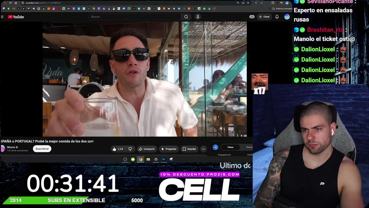Open Twitch bookmark in bookmarks bar
This screenshot has width=369, height=208.
3,9
